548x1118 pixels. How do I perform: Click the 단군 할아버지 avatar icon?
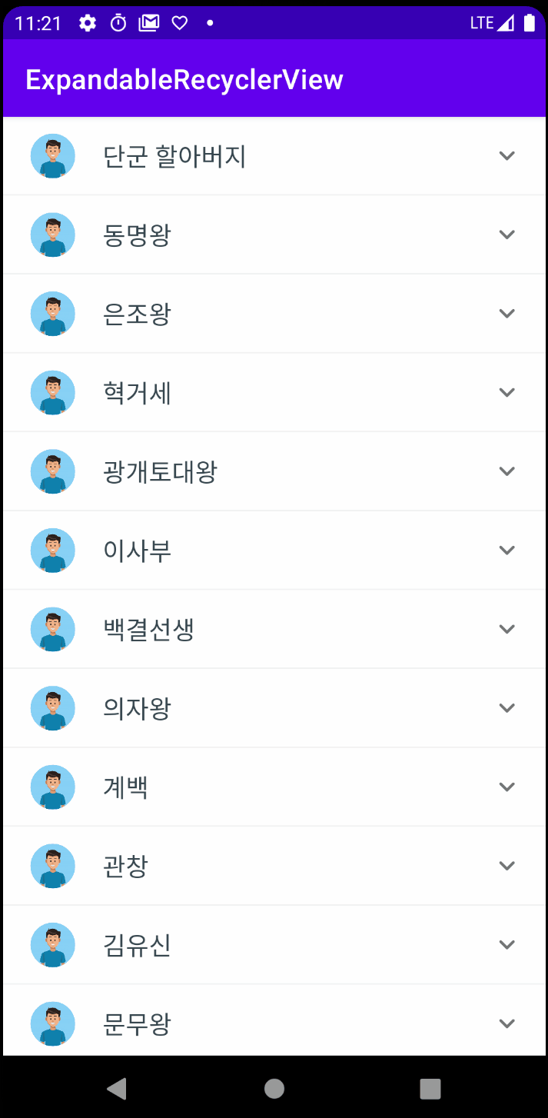52,155
